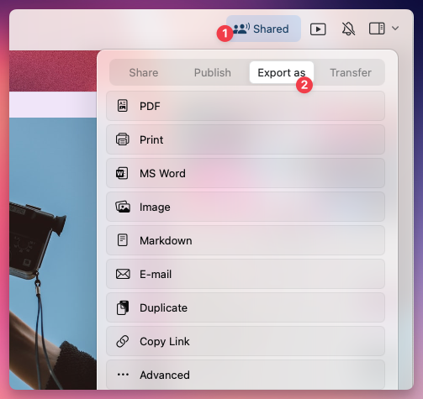Click the Duplicate icon
The height and width of the screenshot is (399, 423).
point(123,307)
